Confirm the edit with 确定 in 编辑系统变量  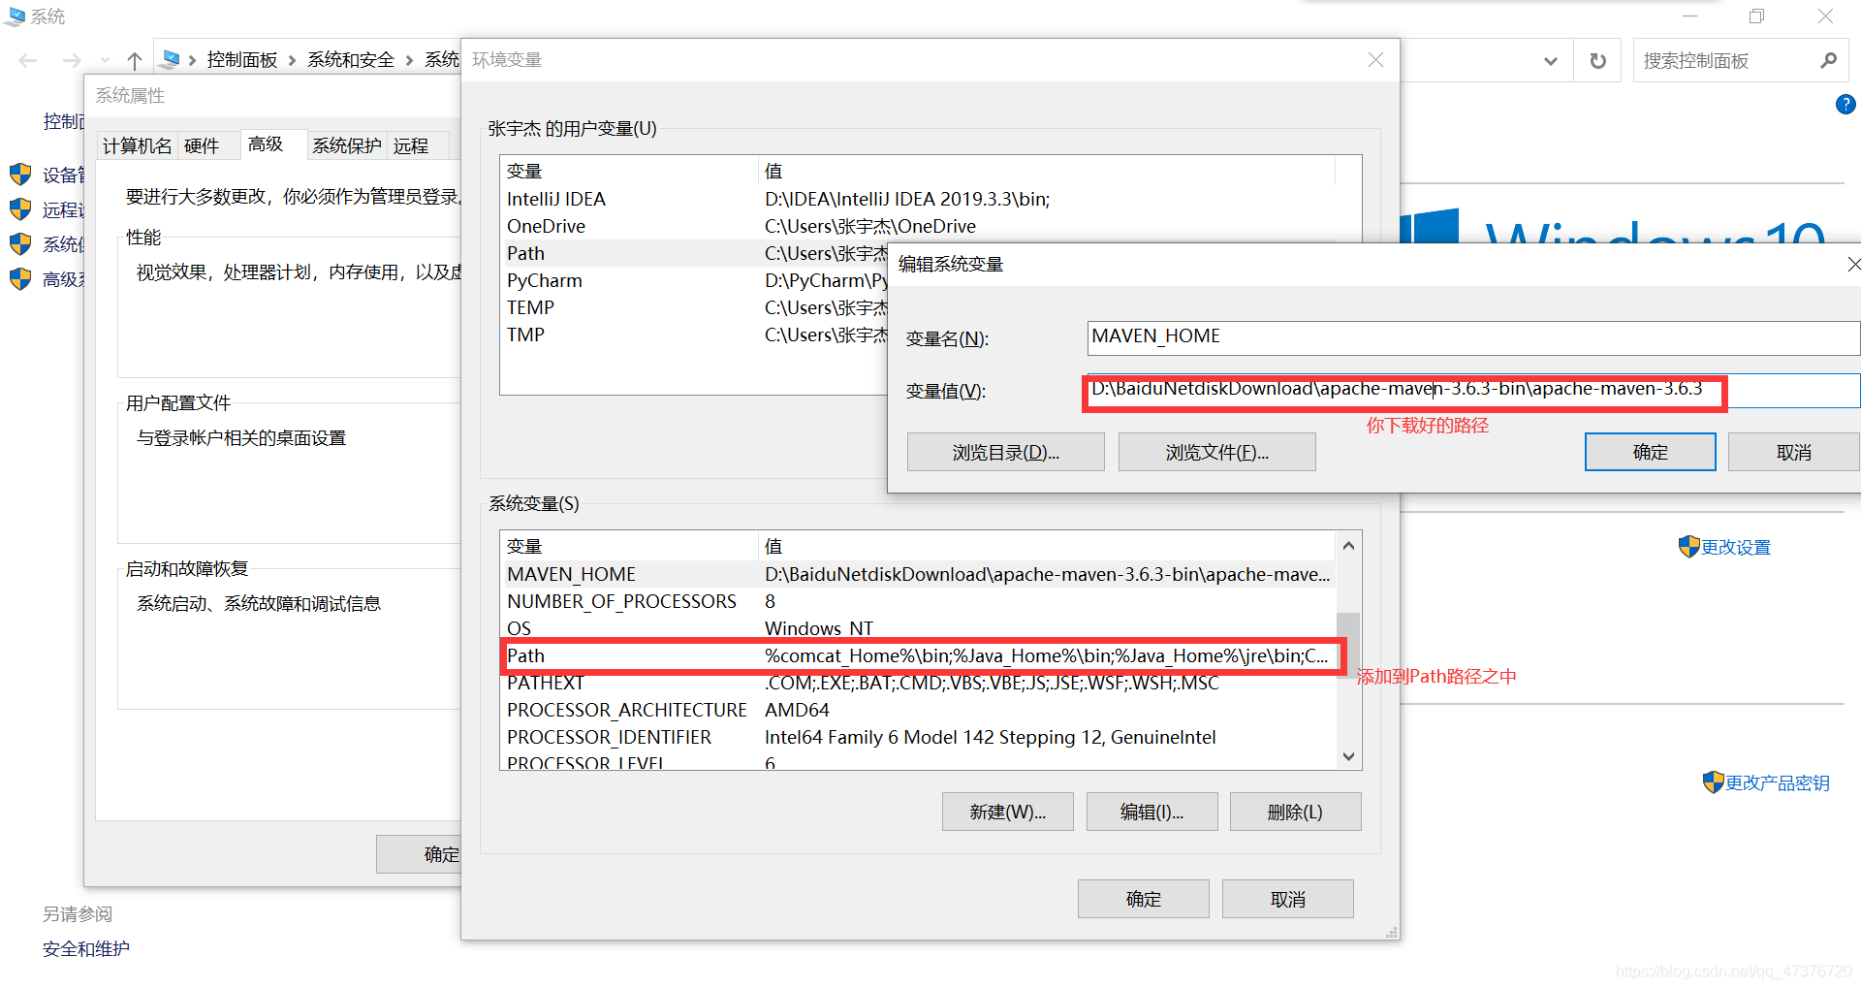pos(1651,453)
